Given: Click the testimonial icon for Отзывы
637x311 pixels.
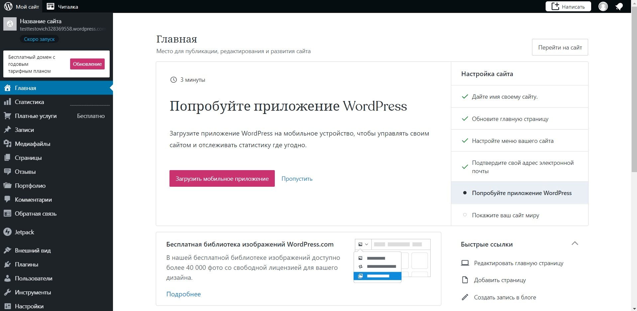Looking at the screenshot, I should (7, 171).
